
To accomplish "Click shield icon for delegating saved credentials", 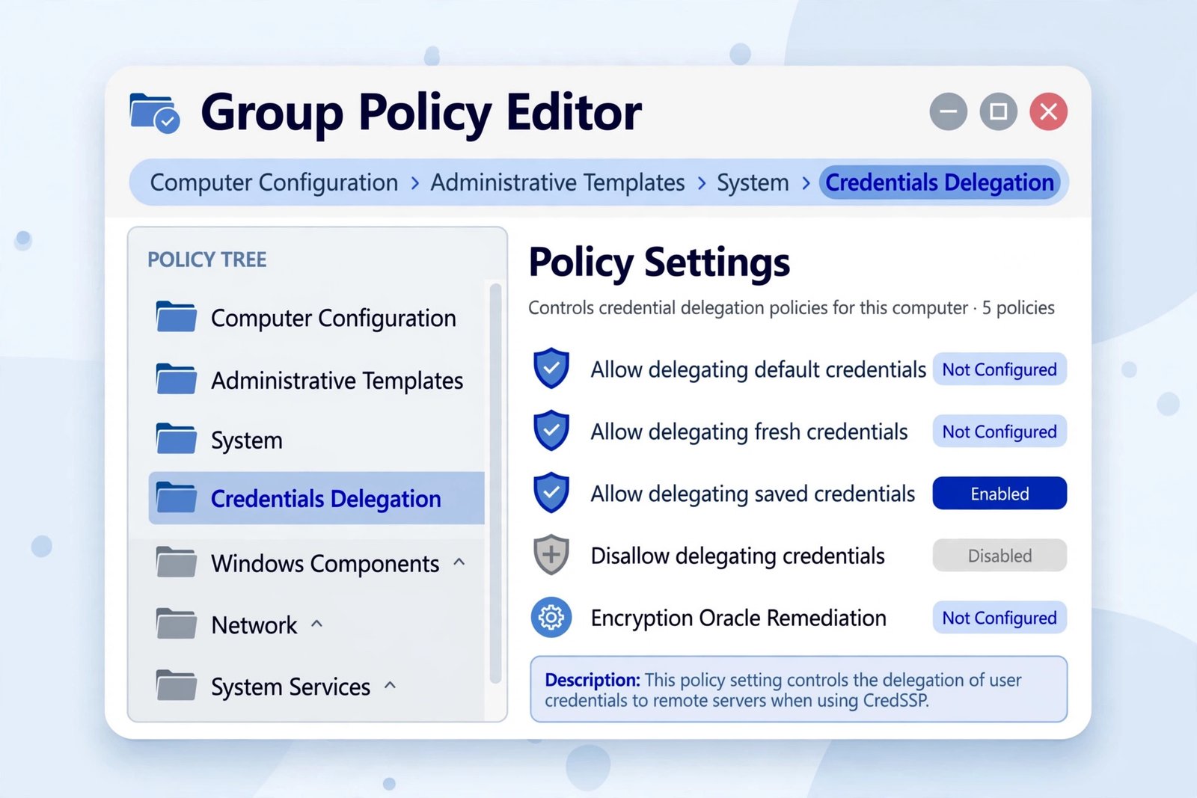I will (x=551, y=493).
